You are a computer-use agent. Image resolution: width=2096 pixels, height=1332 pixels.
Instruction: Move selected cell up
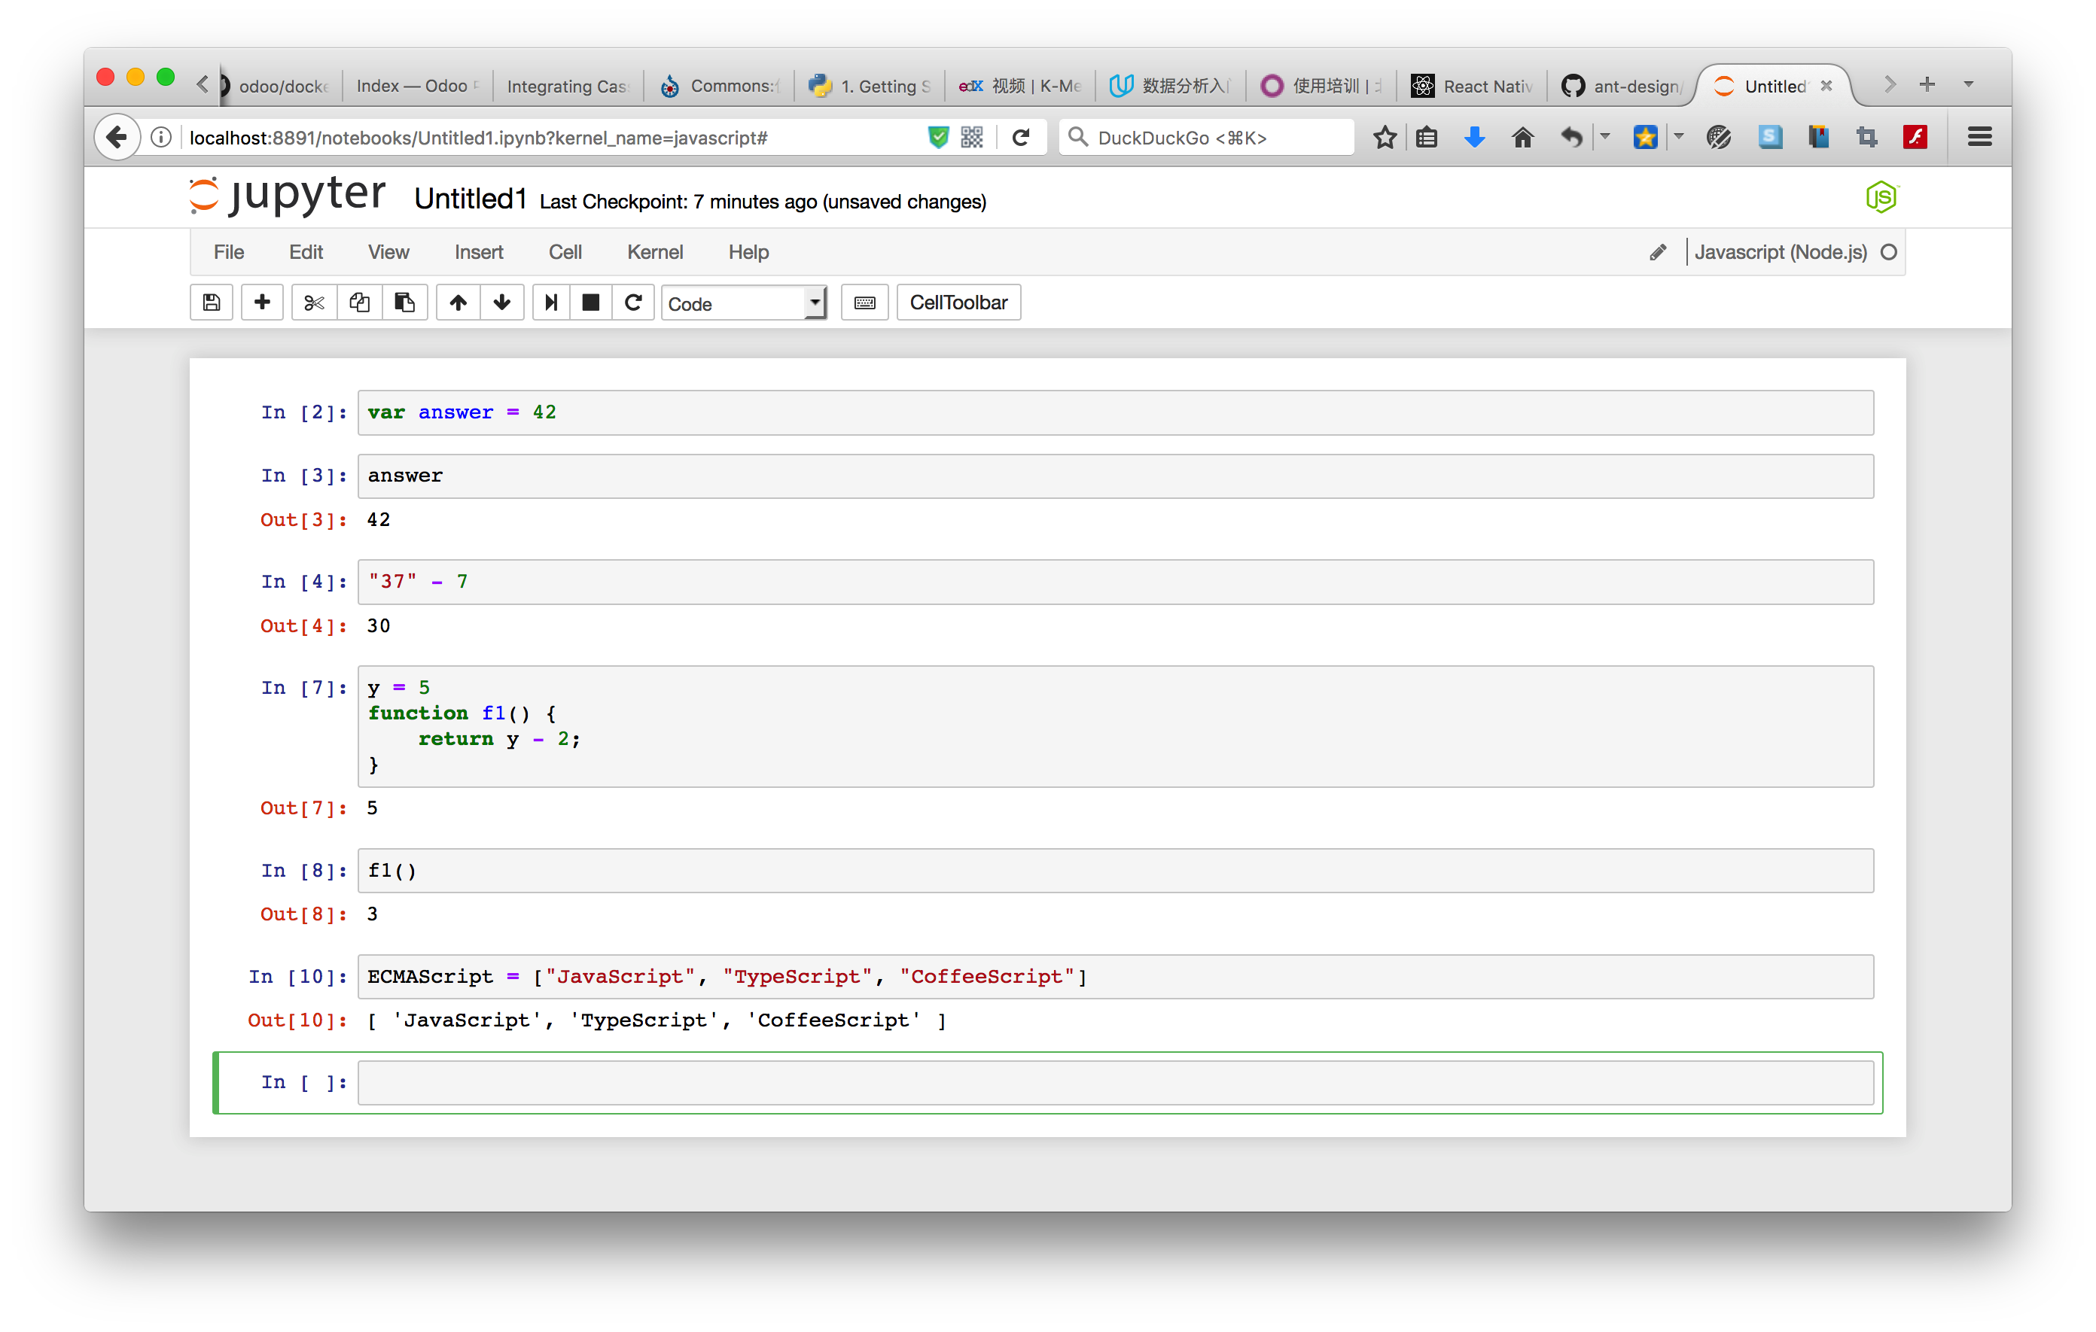point(458,303)
